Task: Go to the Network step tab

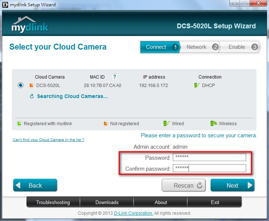Action: click(200, 47)
